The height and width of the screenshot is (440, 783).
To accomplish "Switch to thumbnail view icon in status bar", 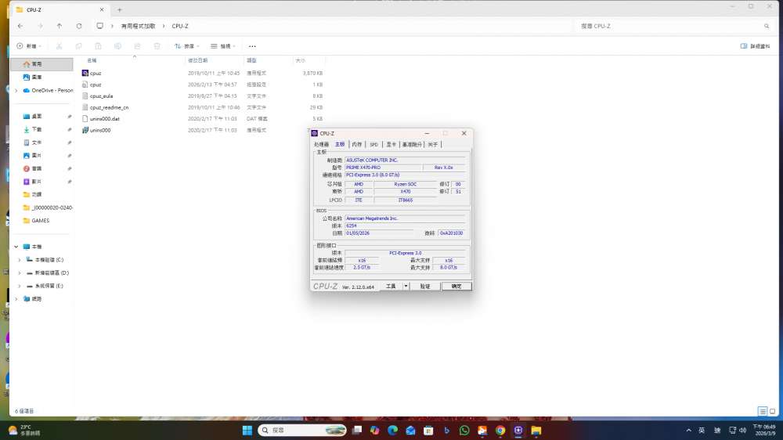I will click(x=772, y=411).
